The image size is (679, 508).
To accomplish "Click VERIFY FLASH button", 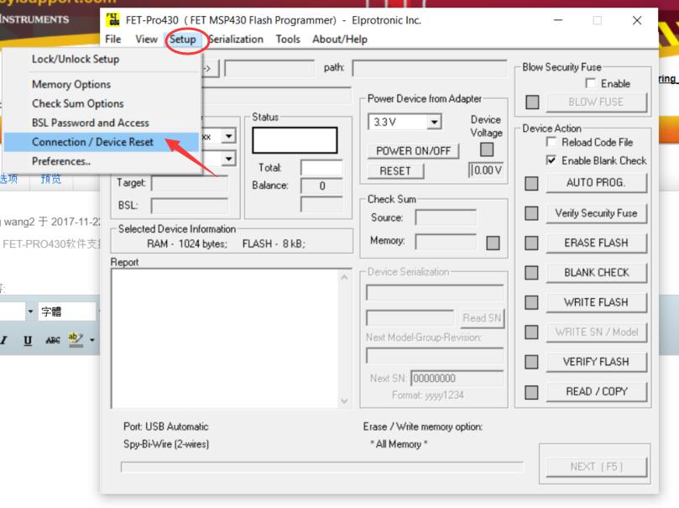I will click(596, 362).
